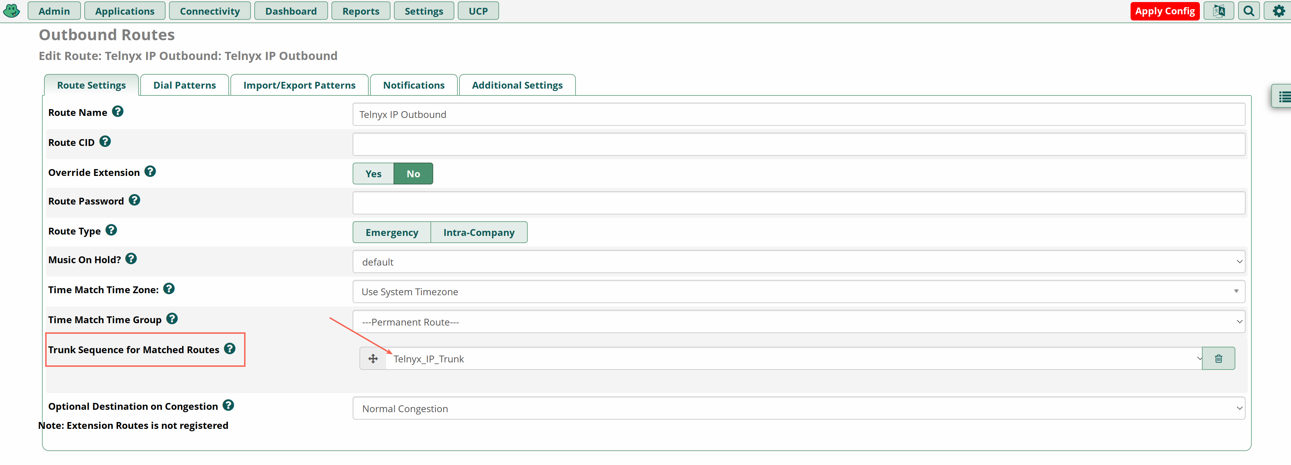The image size is (1291, 465).
Task: Click the 'Time Match Time Zone:' label
Action: pyautogui.click(x=103, y=290)
